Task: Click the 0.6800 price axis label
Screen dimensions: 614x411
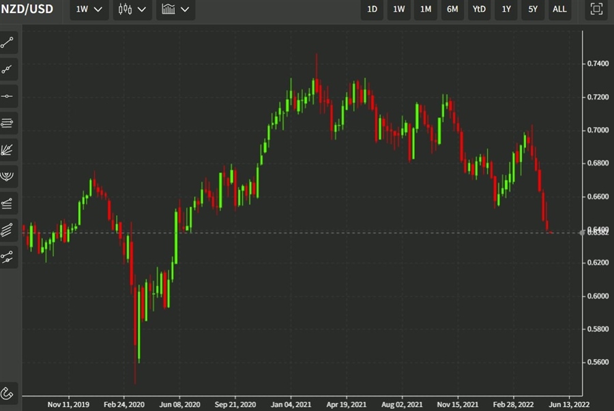Action: pos(598,163)
